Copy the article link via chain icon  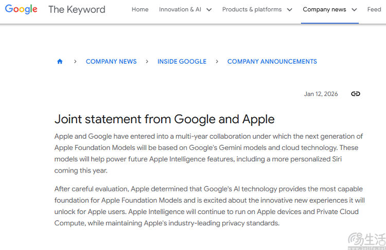point(355,94)
